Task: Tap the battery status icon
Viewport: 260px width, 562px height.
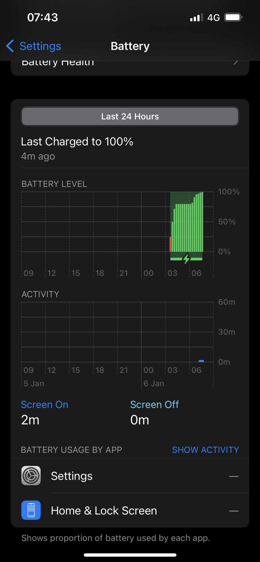Action: [x=233, y=17]
